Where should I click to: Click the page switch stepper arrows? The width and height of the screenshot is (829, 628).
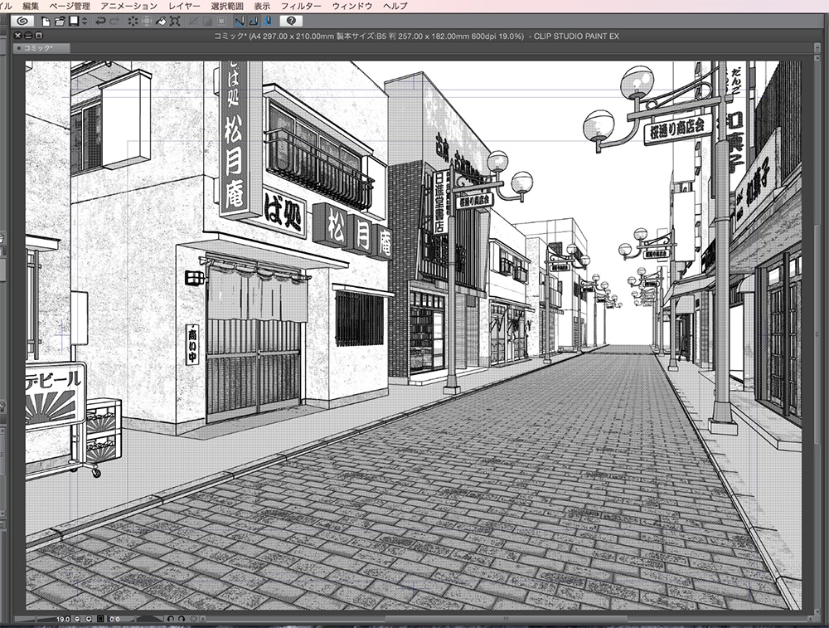(x=85, y=23)
